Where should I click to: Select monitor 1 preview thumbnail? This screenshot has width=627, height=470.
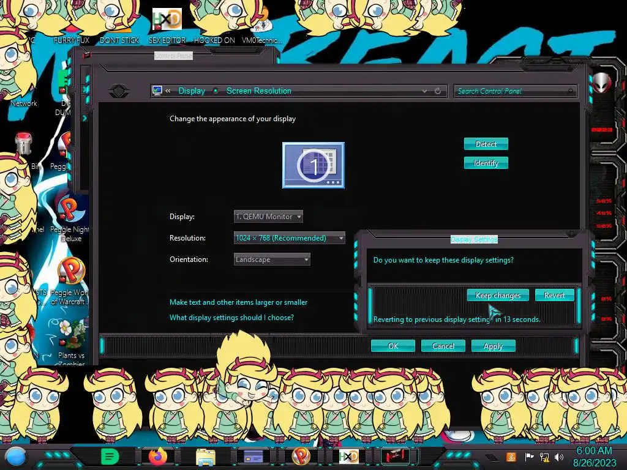(x=313, y=165)
